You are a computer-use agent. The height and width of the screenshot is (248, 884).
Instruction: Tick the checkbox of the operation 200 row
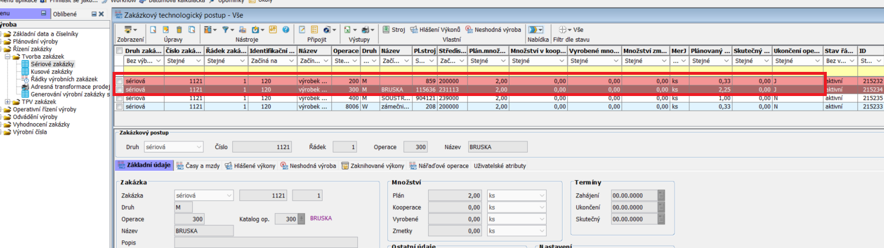(120, 81)
